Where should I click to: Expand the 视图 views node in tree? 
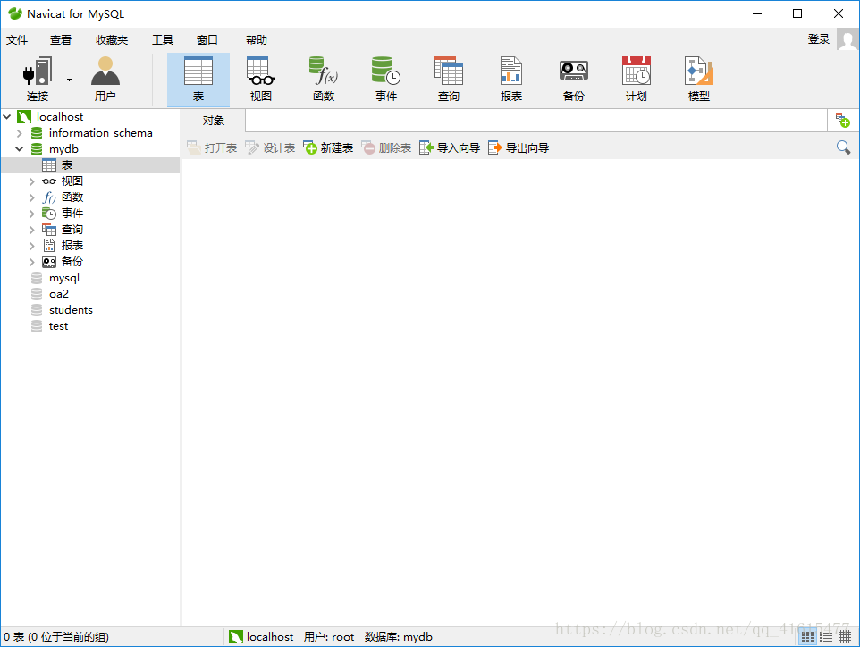click(x=32, y=181)
